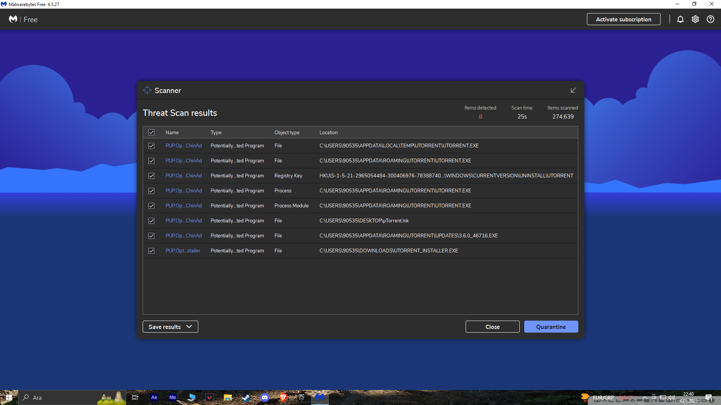
Task: Open the PUP.Opt...staller threat name link
Action: point(183,251)
